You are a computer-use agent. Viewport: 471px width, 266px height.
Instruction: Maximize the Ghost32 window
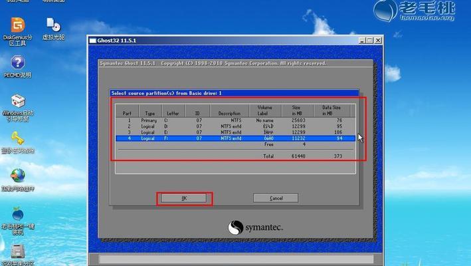point(370,41)
